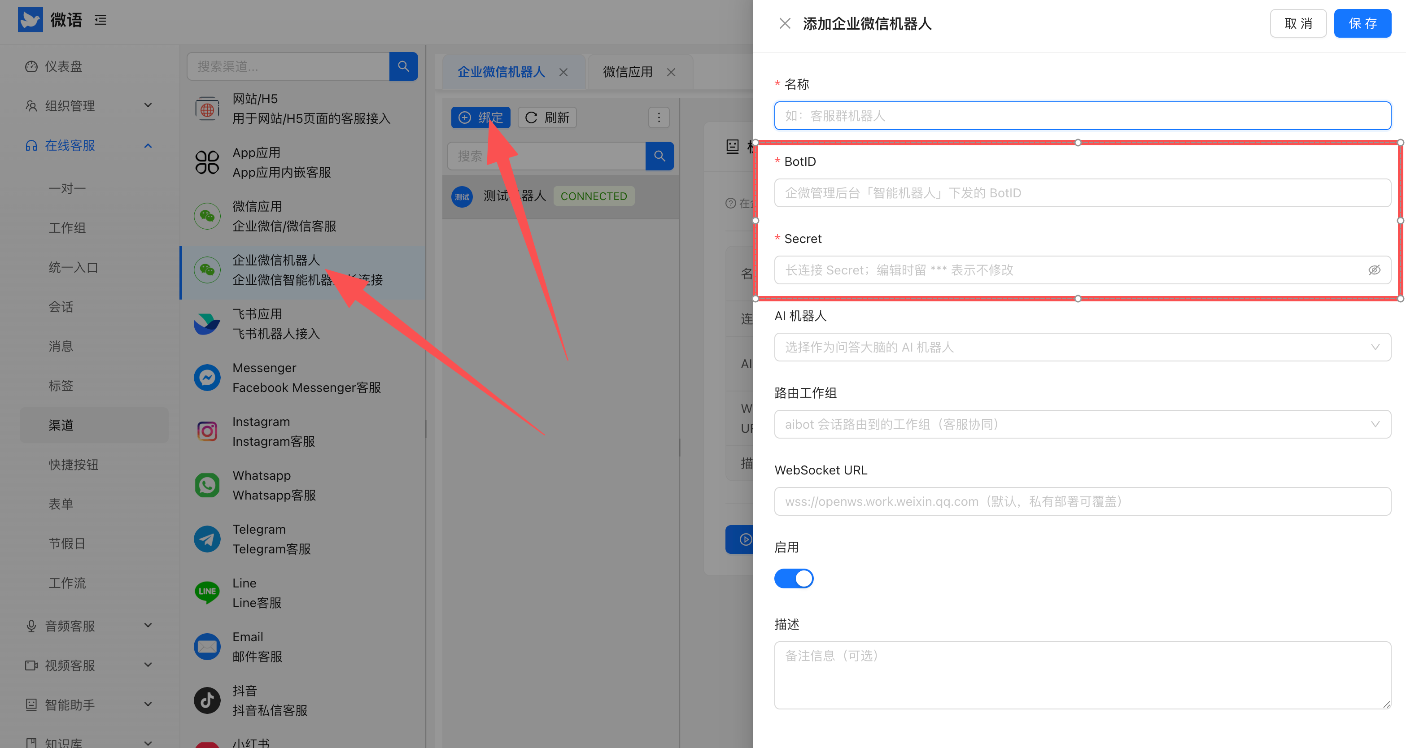Select the 测试机器人 CONNECTED list row
The width and height of the screenshot is (1406, 748).
pos(560,196)
